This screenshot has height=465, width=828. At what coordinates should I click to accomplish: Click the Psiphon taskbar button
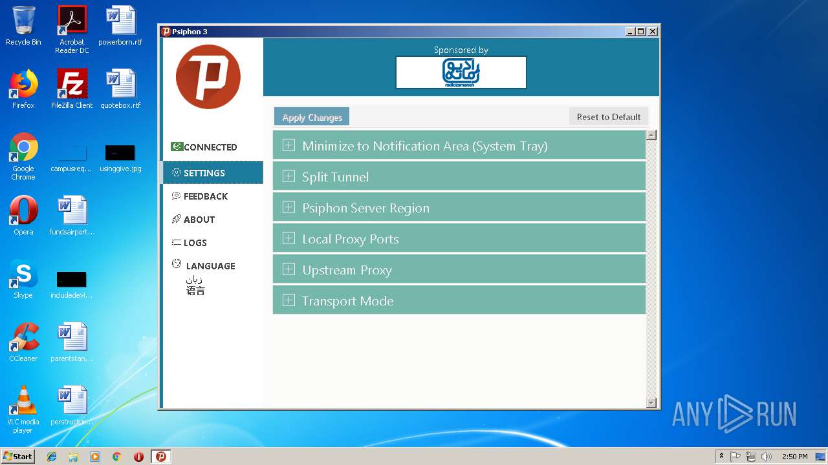coord(161,457)
